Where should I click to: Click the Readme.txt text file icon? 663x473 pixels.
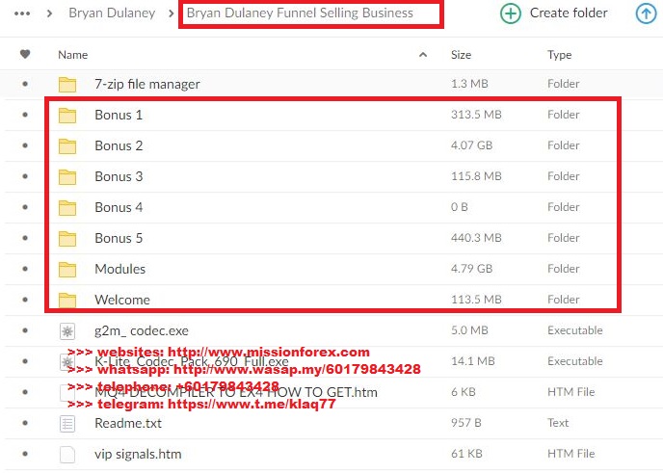pos(67,424)
